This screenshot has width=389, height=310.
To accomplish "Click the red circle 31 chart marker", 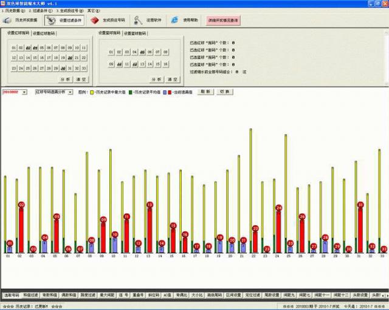I will pos(360,205).
